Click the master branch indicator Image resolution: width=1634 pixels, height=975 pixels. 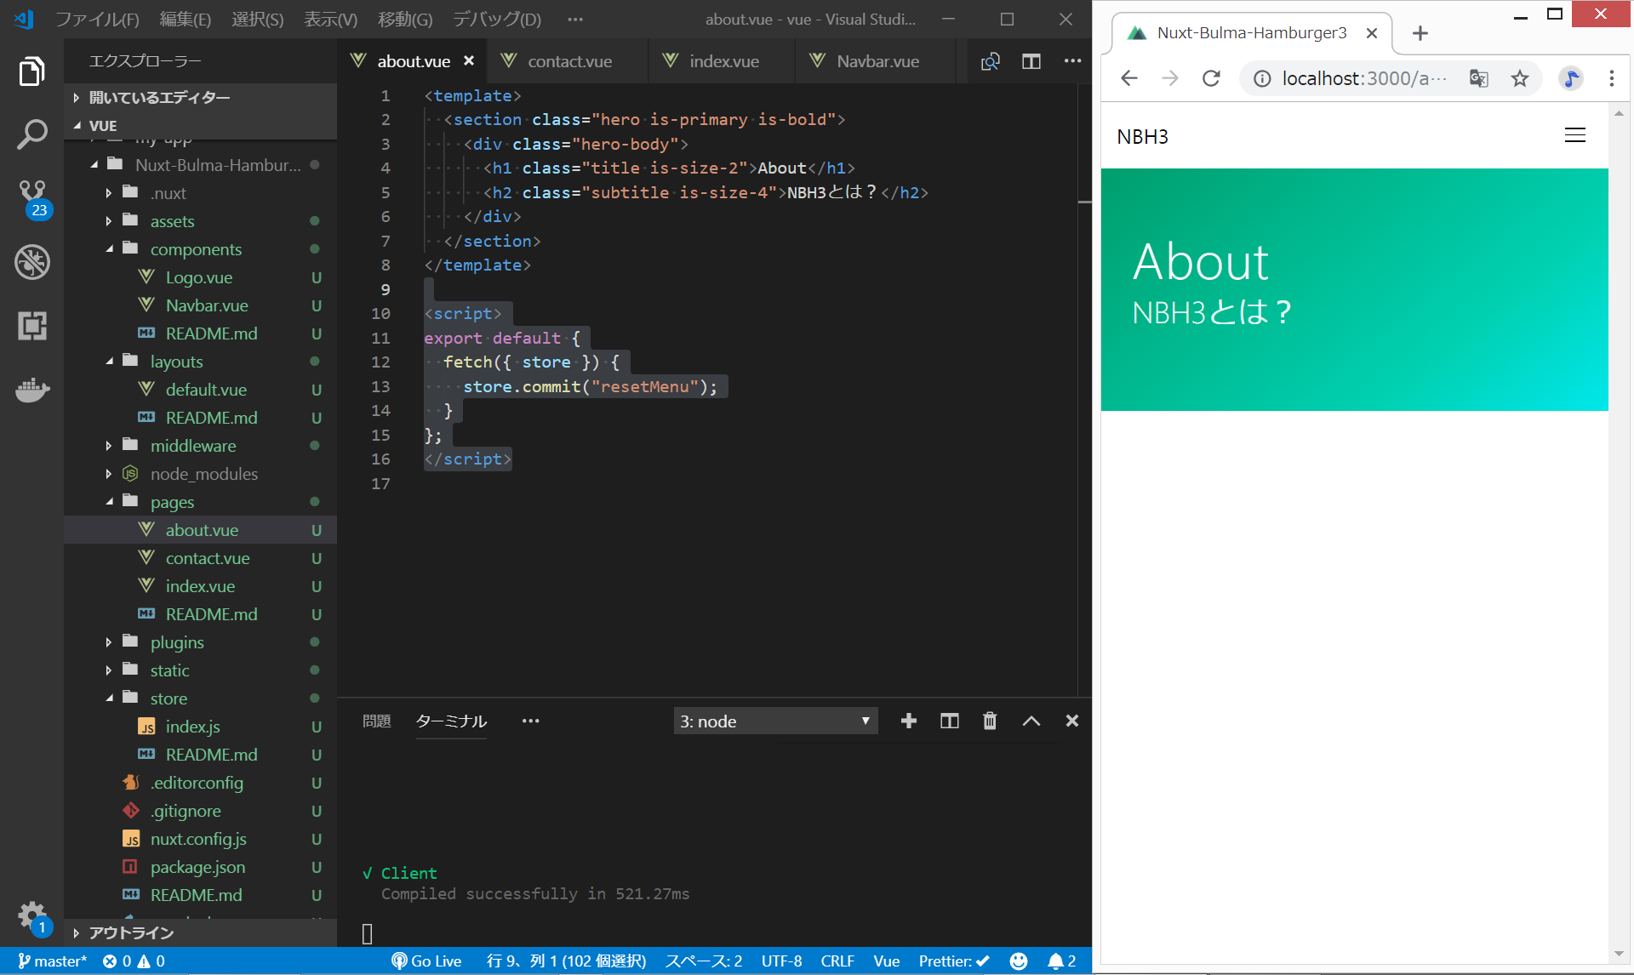(x=52, y=961)
